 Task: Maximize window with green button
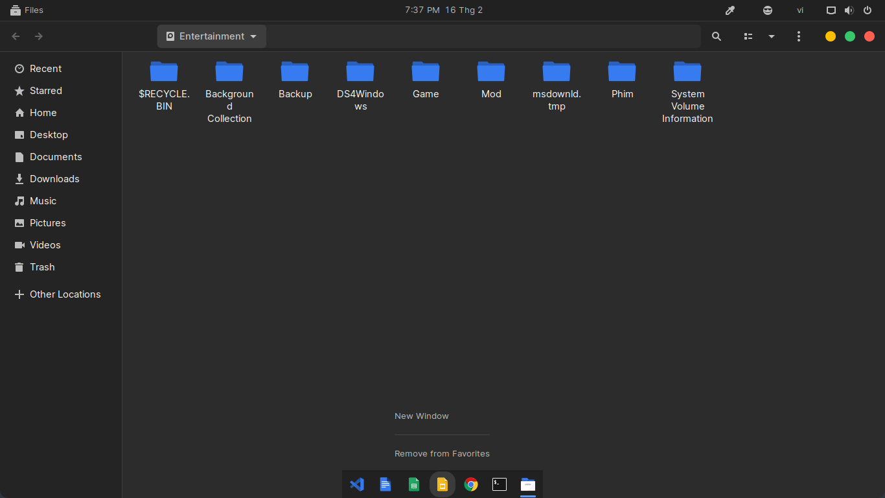(850, 36)
